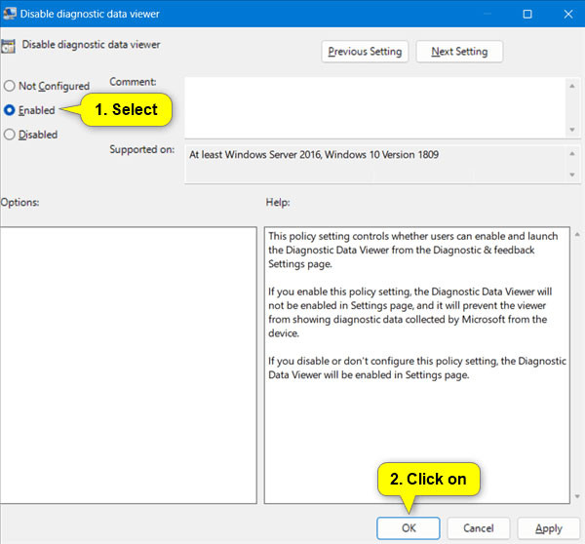Set the policy to Disabled
This screenshot has height=544, width=585.
pyautogui.click(x=10, y=135)
